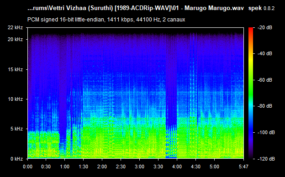
Task: Click the 10 kHz frequency axis label
Action: coord(15,99)
